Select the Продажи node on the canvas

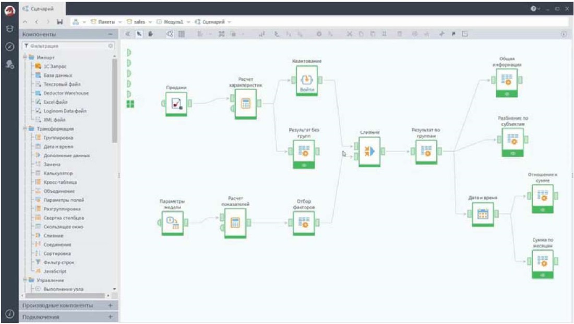(176, 104)
